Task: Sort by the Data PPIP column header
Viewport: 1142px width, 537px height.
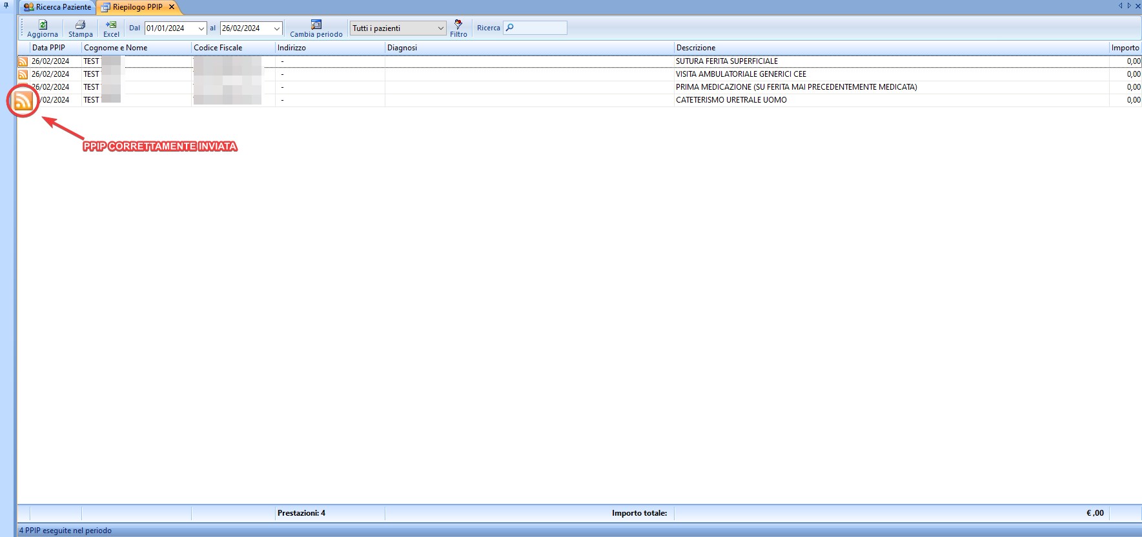Action: (56, 48)
